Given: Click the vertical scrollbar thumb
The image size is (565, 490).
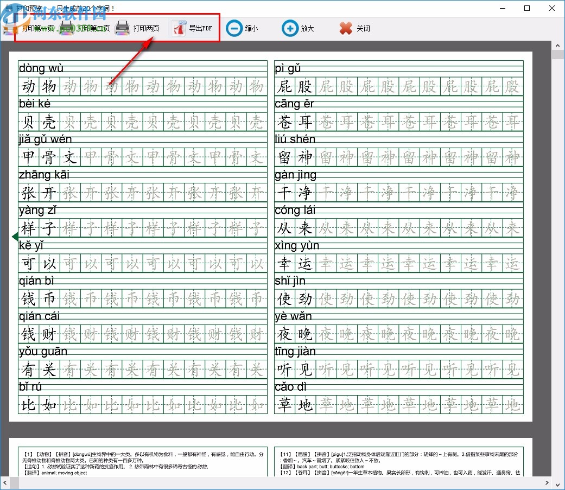Looking at the screenshot, I should [558, 54].
